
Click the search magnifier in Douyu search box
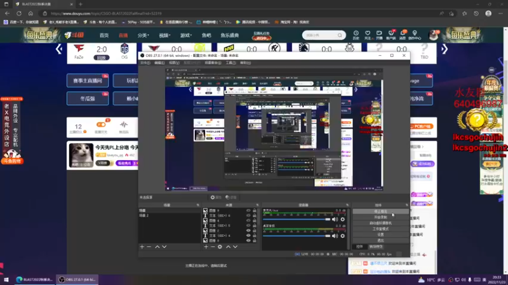340,35
